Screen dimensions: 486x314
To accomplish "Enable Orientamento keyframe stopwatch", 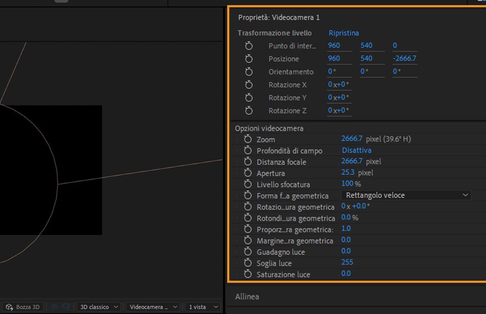I will pos(249,72).
